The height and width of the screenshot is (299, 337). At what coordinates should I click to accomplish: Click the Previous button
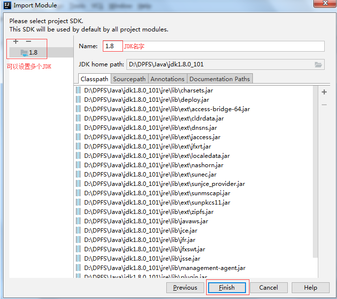point(185,288)
